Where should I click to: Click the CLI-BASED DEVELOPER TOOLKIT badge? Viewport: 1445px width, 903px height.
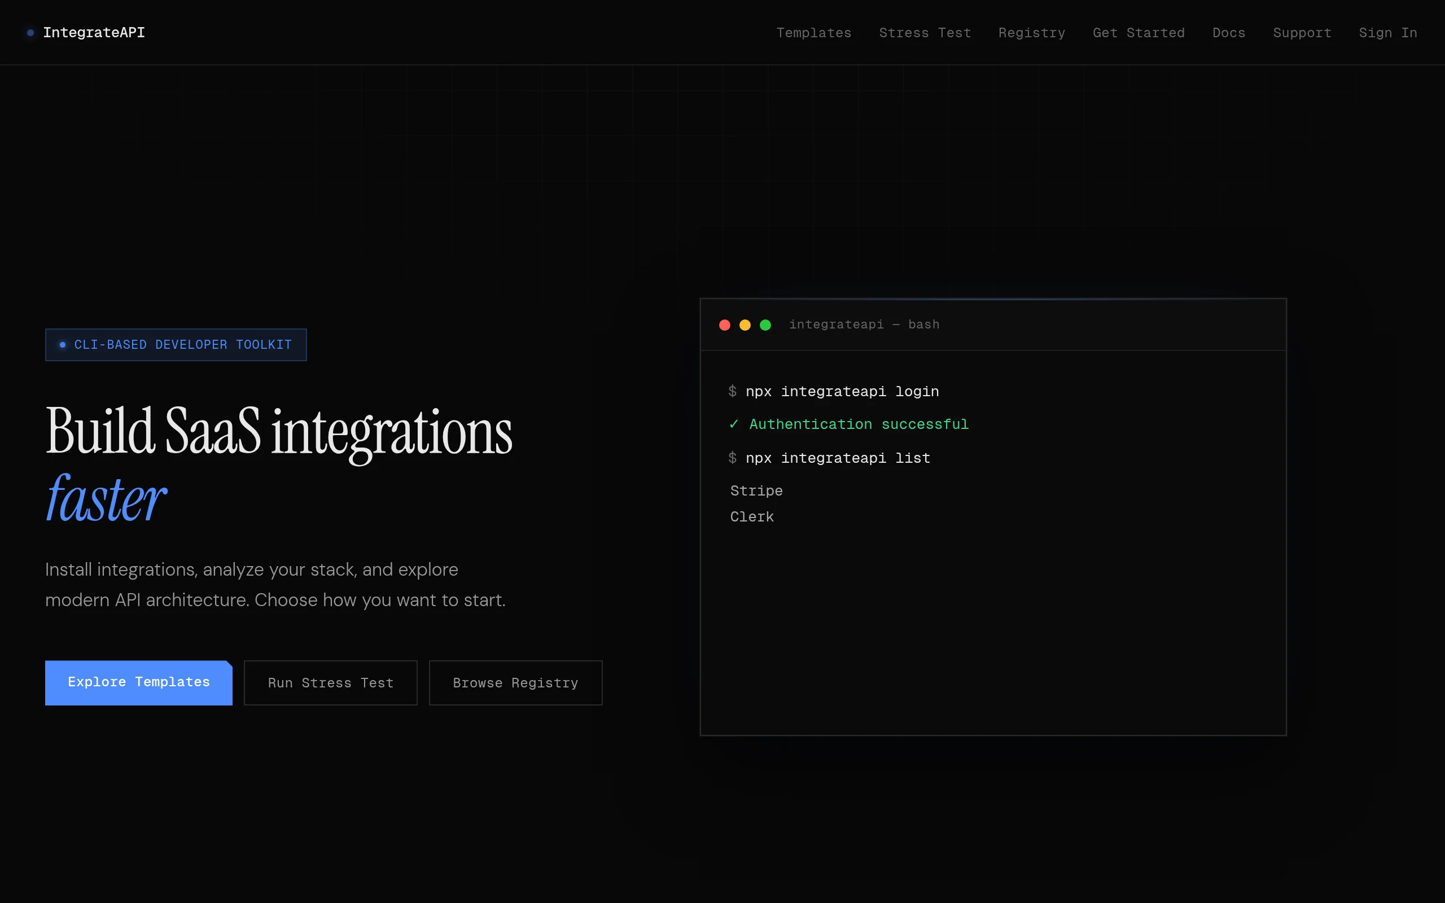coord(176,345)
